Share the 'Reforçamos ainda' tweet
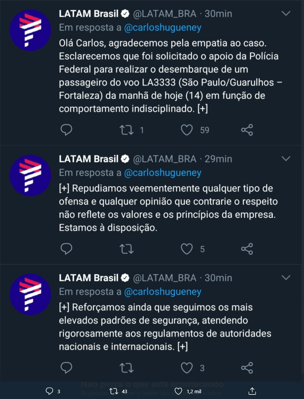This screenshot has height=399, width=304. (x=247, y=368)
